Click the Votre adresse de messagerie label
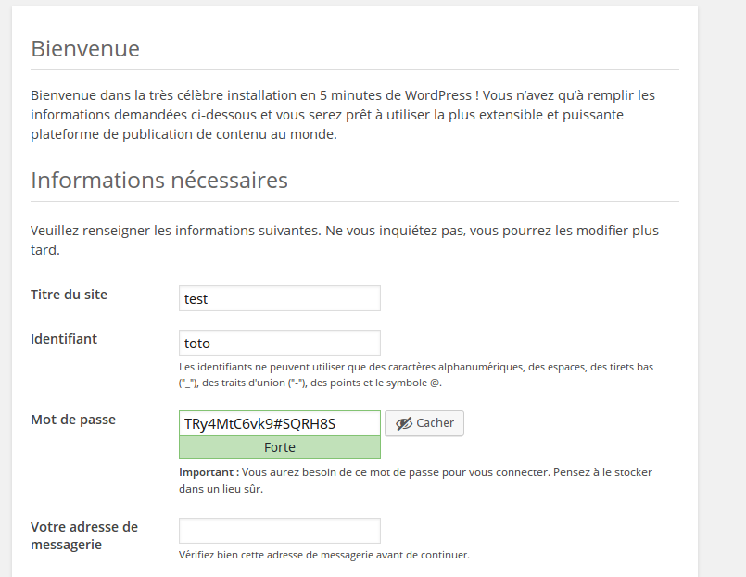 (x=84, y=535)
